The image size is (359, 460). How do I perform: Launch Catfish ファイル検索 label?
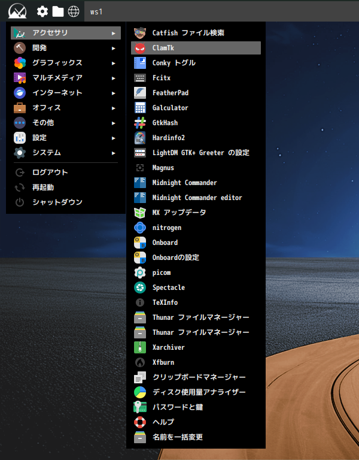tap(188, 33)
